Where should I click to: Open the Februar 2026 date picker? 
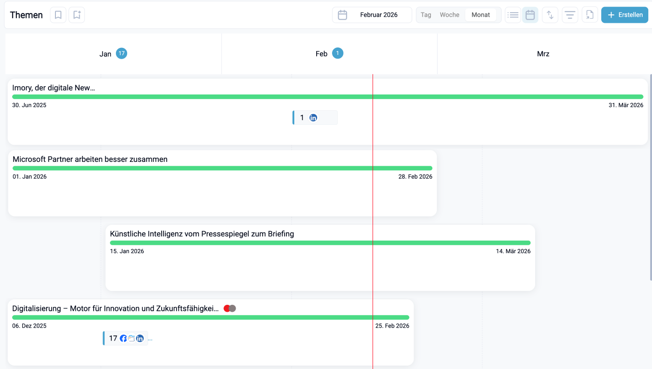372,15
